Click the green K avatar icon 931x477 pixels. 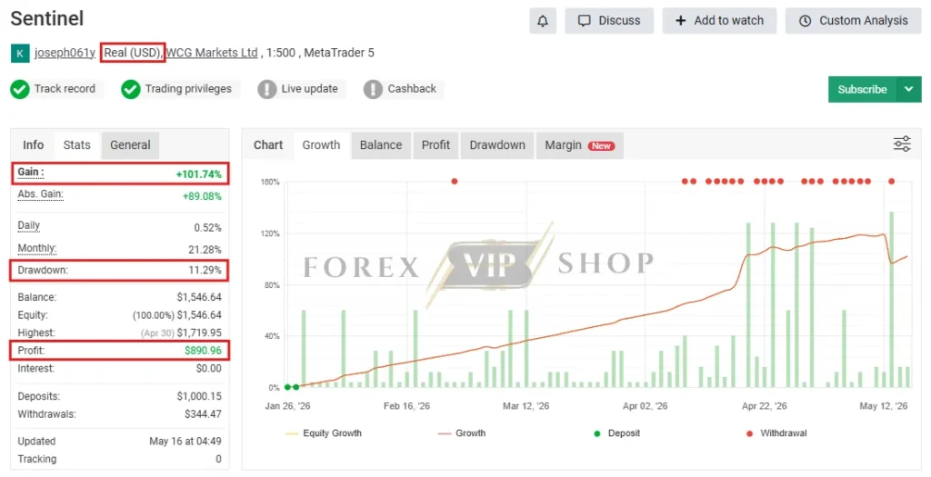pyautogui.click(x=20, y=54)
